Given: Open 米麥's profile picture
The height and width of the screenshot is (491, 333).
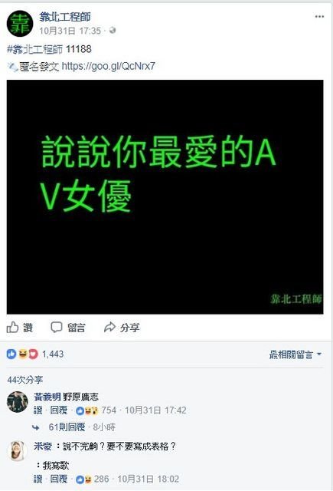Looking at the screenshot, I should [18, 451].
